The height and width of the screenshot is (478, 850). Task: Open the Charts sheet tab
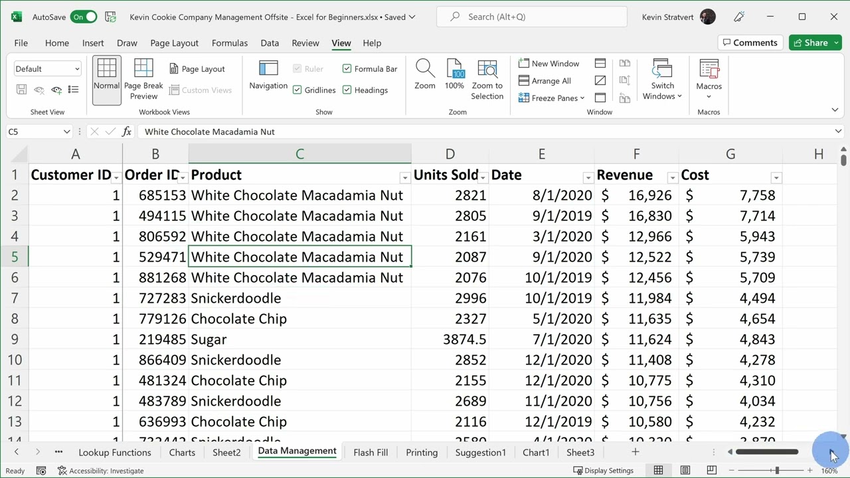(182, 452)
